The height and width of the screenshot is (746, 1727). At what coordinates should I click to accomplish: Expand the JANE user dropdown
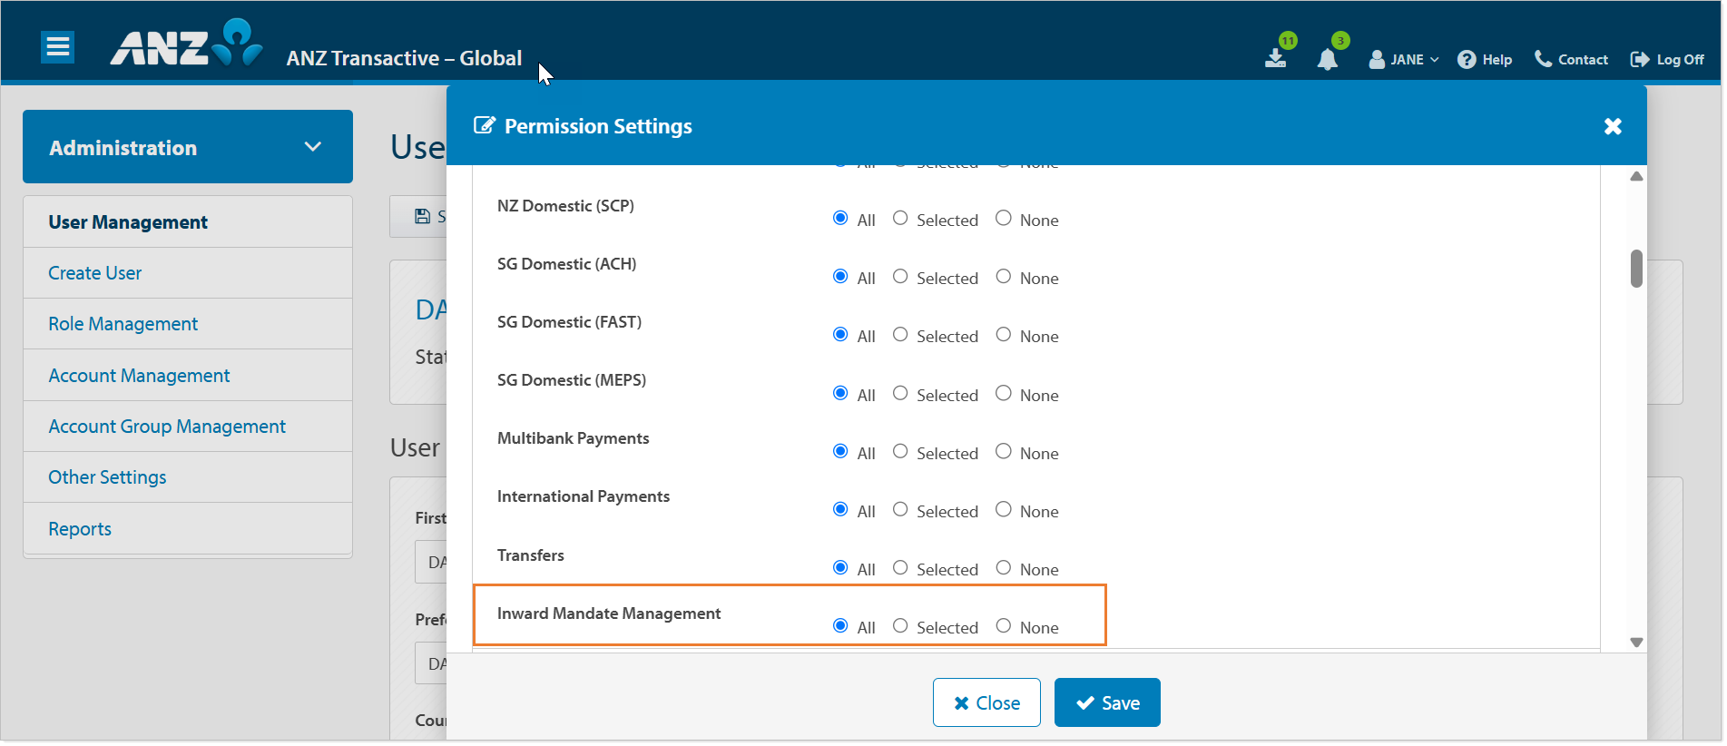coord(1404,60)
